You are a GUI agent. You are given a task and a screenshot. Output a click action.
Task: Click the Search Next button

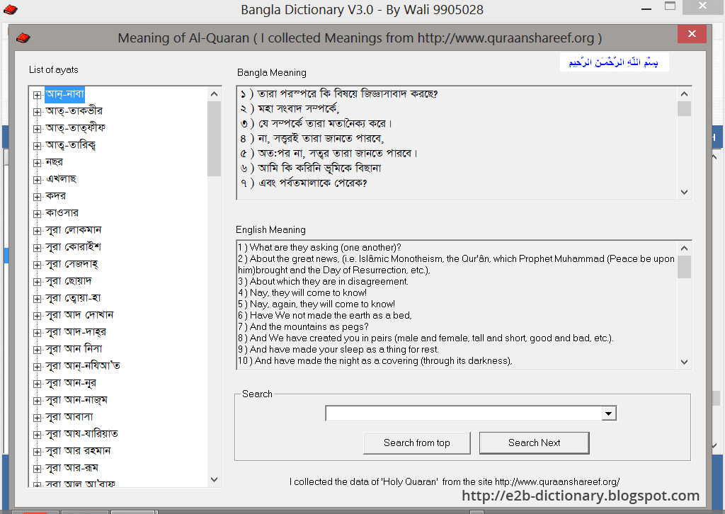pos(534,442)
